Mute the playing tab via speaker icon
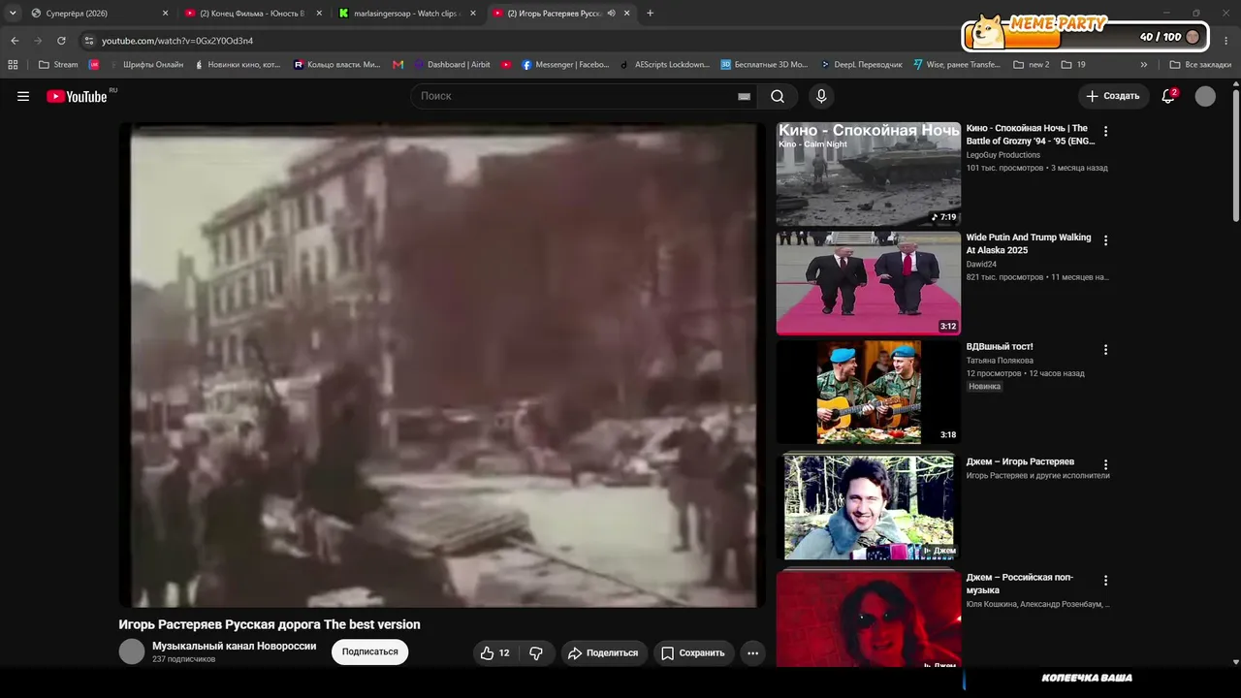Screen dimensions: 1241x698 pyautogui.click(x=611, y=14)
